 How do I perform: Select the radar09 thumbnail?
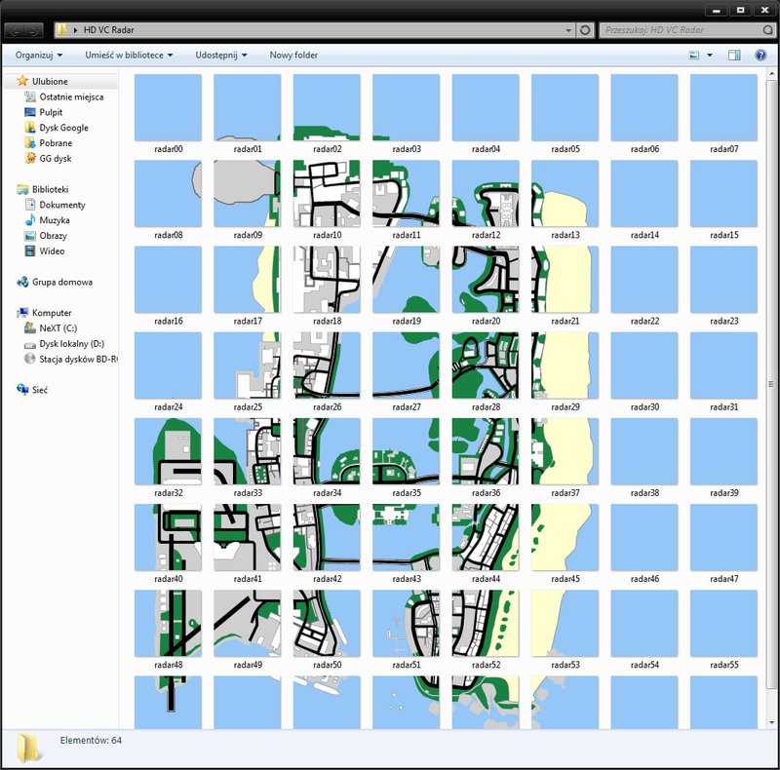(x=248, y=194)
